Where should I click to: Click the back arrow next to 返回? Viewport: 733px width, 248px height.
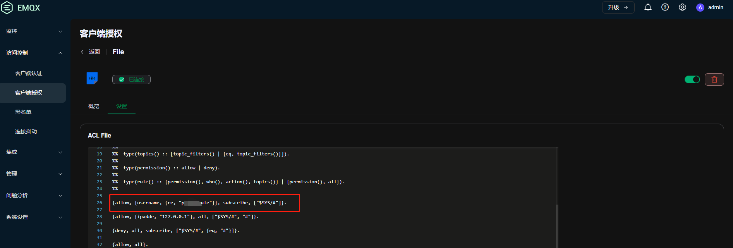point(82,52)
